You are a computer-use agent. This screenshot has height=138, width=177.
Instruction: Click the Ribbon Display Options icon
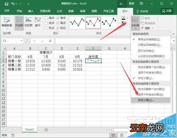click(141, 4)
